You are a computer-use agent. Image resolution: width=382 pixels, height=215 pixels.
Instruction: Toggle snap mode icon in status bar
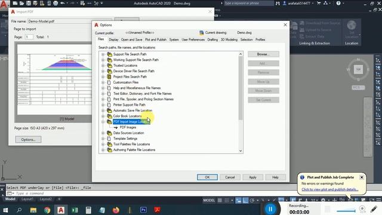point(227,201)
